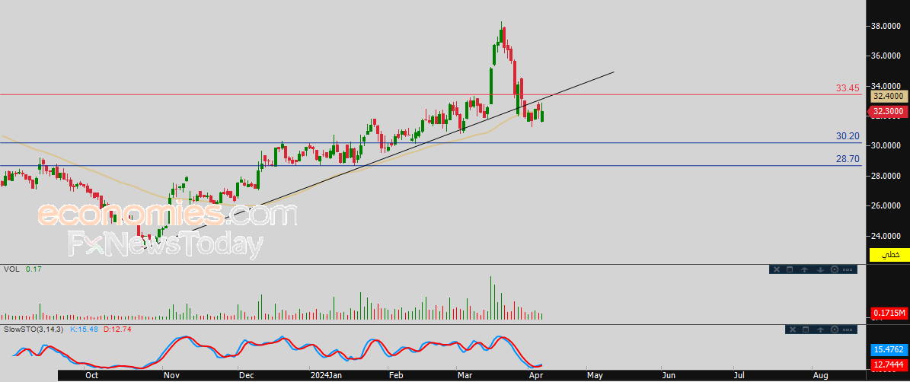Screen dimensions: 910x382
Task: Click the Oct label on time axis
Action: pyautogui.click(x=91, y=376)
